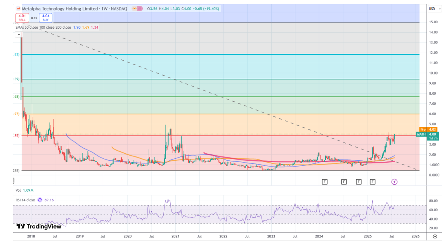The image size is (447, 248).
Task: Click the Metalpha symbol logo icon
Action: coord(18,9)
